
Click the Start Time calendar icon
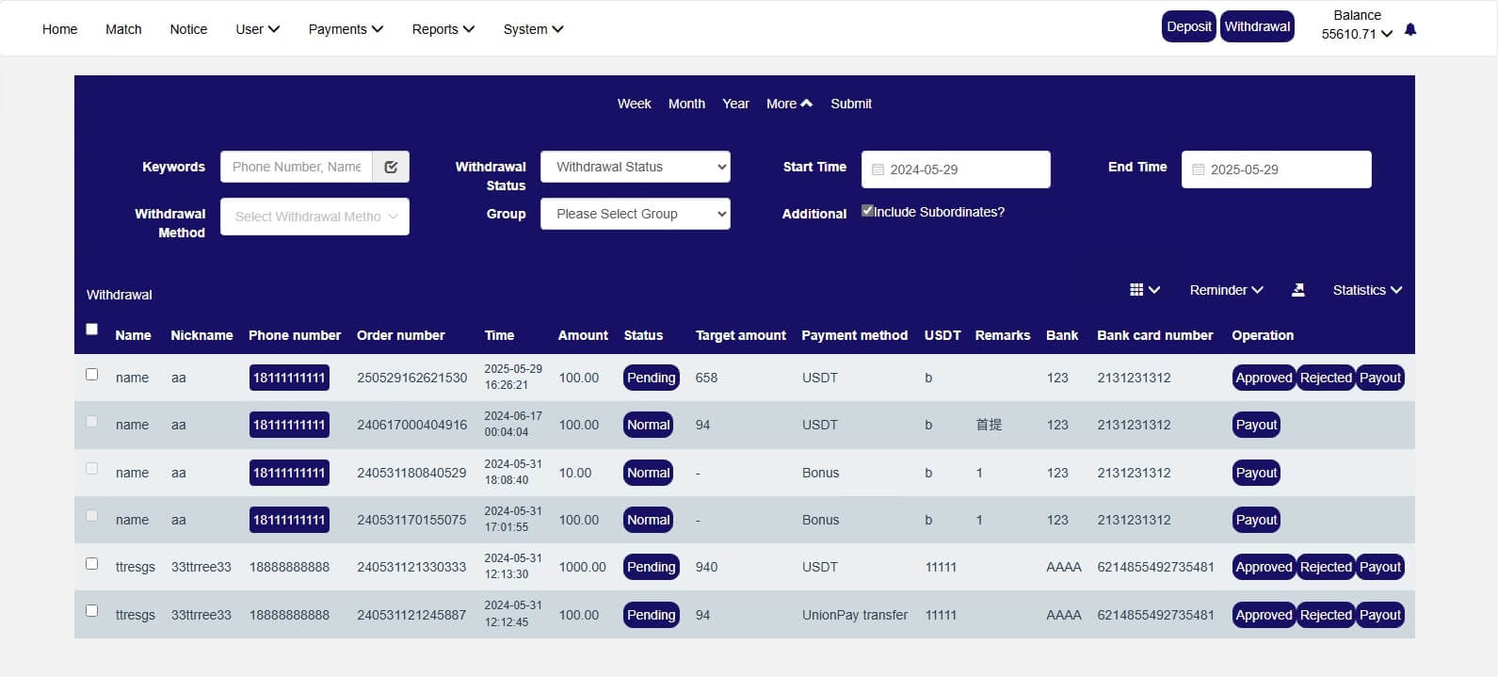coord(878,169)
